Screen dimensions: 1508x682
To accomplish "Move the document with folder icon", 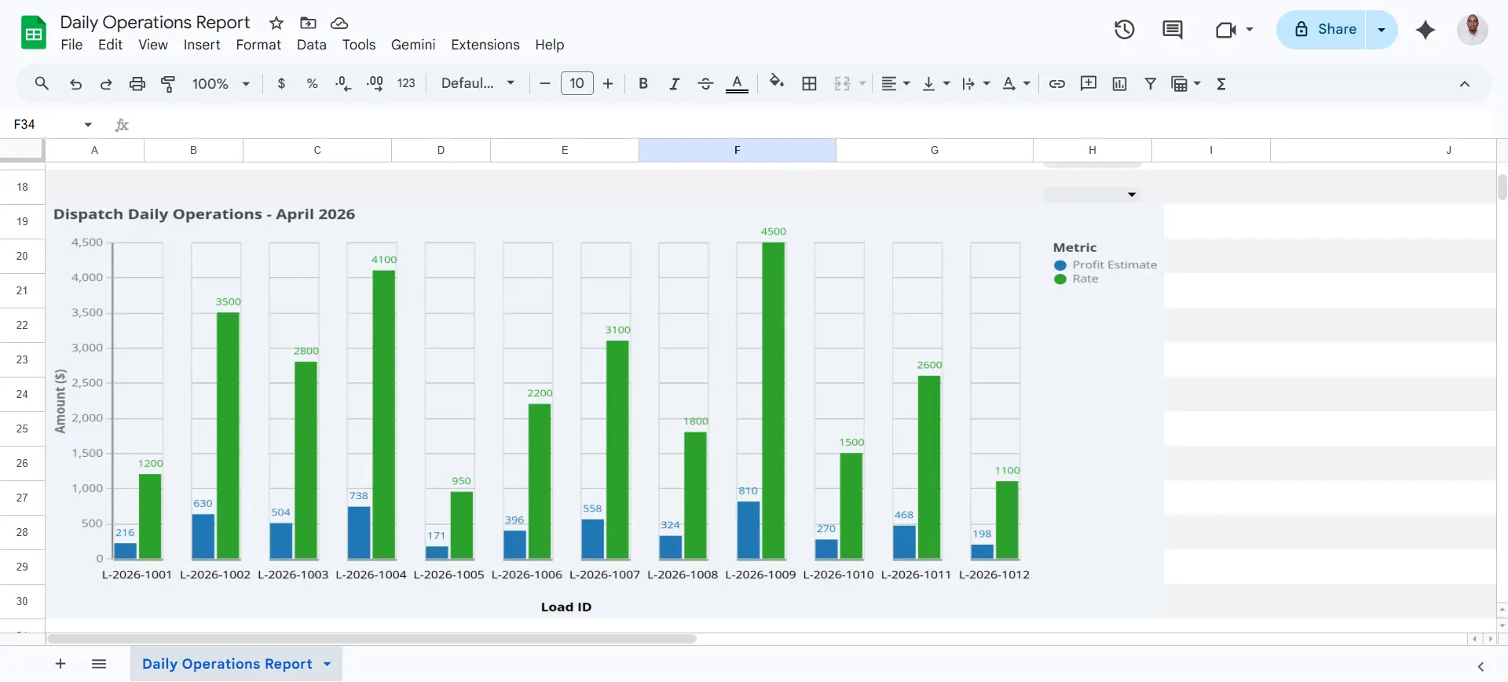I will pos(308,23).
